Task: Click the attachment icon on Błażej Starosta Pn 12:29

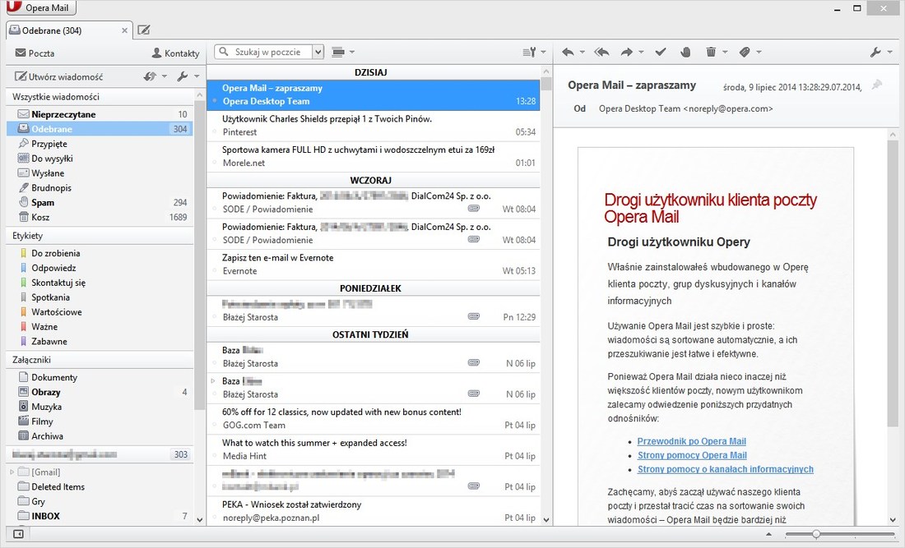Action: click(x=473, y=316)
